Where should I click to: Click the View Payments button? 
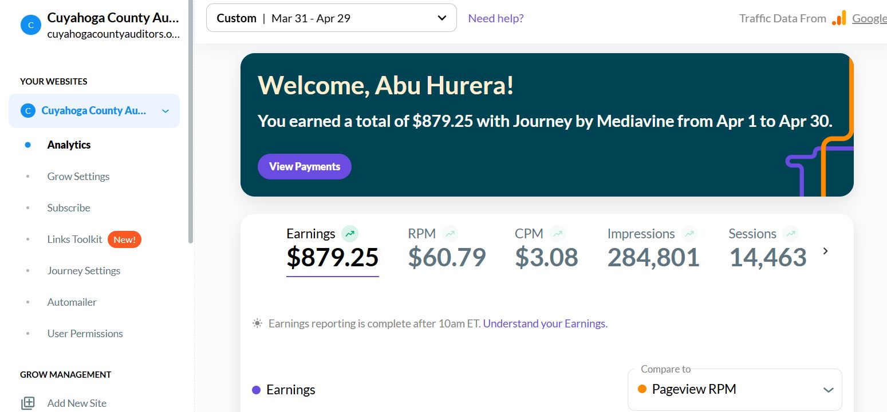point(305,166)
